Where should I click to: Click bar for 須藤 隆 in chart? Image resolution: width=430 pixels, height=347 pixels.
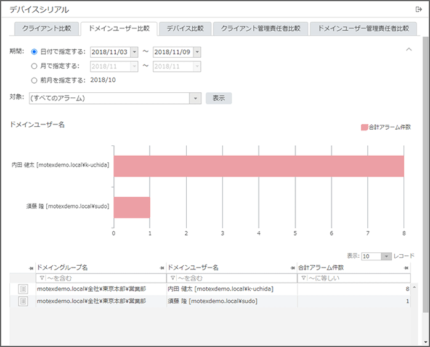(132, 207)
